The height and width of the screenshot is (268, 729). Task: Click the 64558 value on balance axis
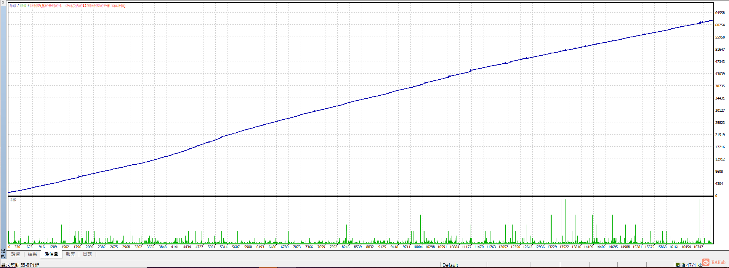click(x=720, y=13)
